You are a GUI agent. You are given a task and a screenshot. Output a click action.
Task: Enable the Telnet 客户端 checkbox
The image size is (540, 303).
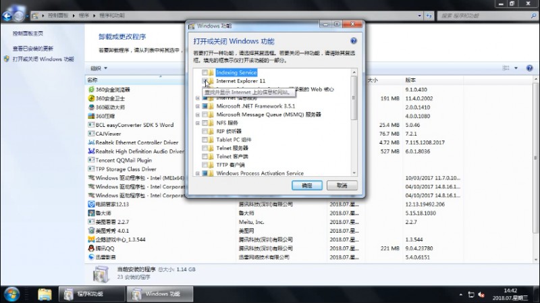[205, 157]
